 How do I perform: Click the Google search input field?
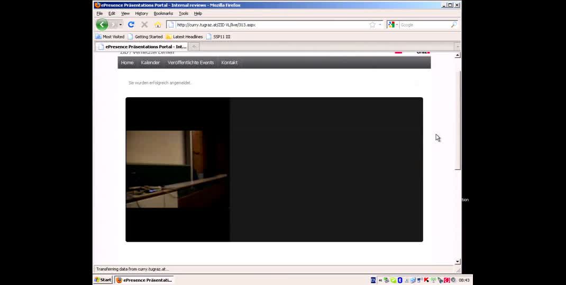(x=424, y=25)
